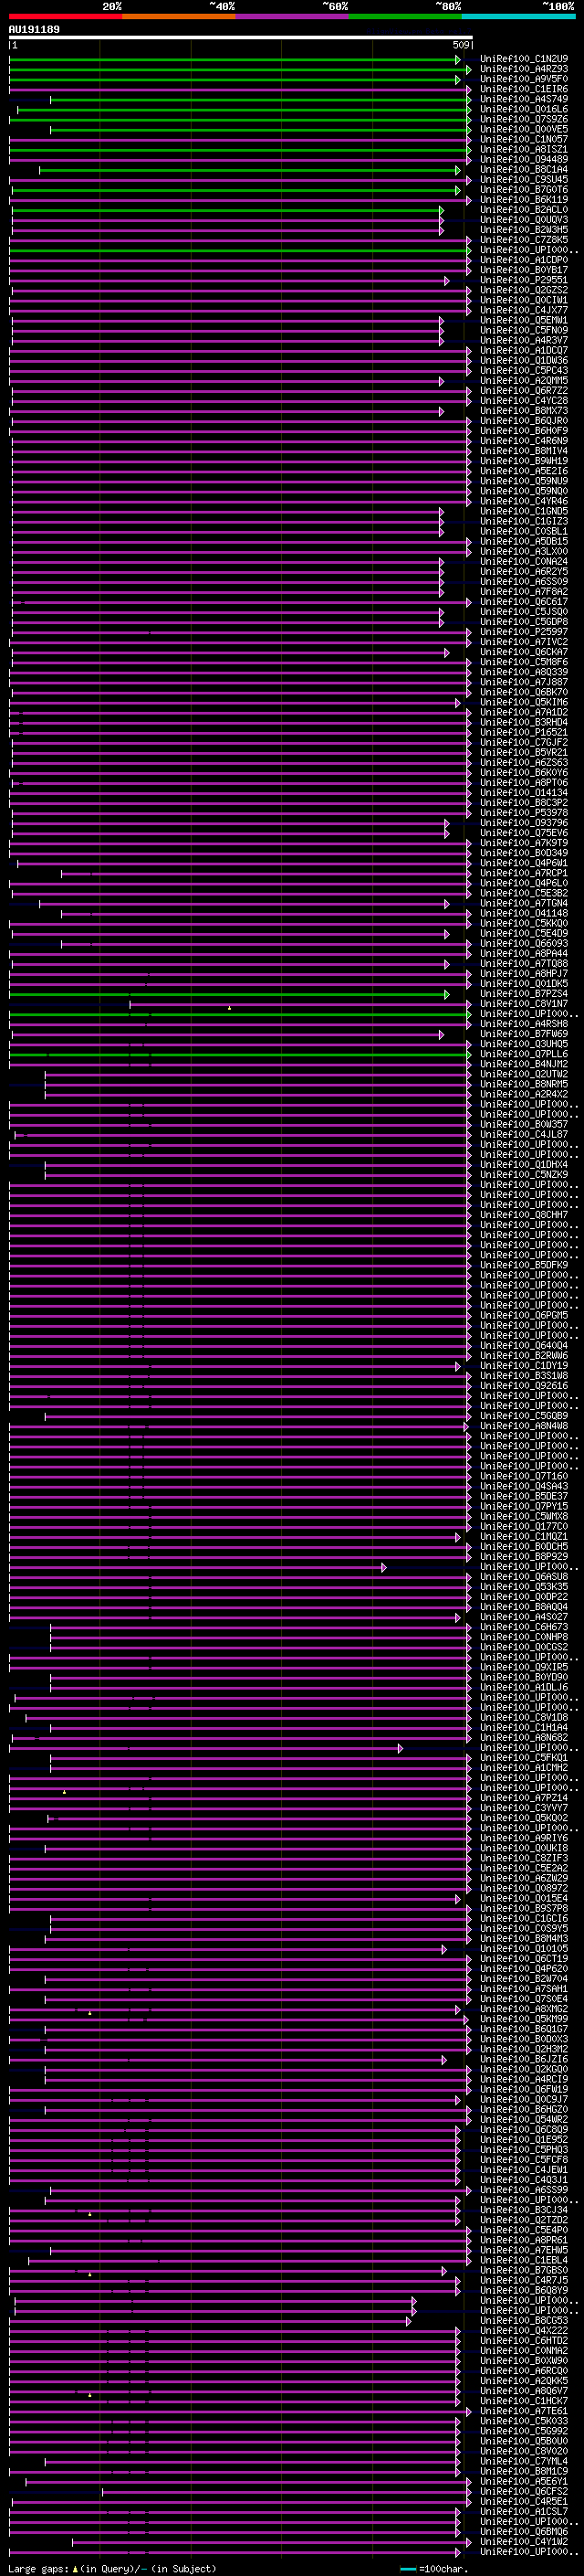Open hit UniRef100_C1N2U9
This screenshot has width=584, height=2576.
click(524, 59)
